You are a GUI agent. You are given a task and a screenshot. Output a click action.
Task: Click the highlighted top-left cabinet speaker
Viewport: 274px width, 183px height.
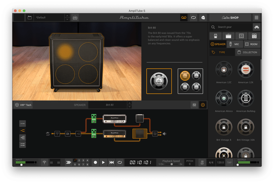click(65, 52)
